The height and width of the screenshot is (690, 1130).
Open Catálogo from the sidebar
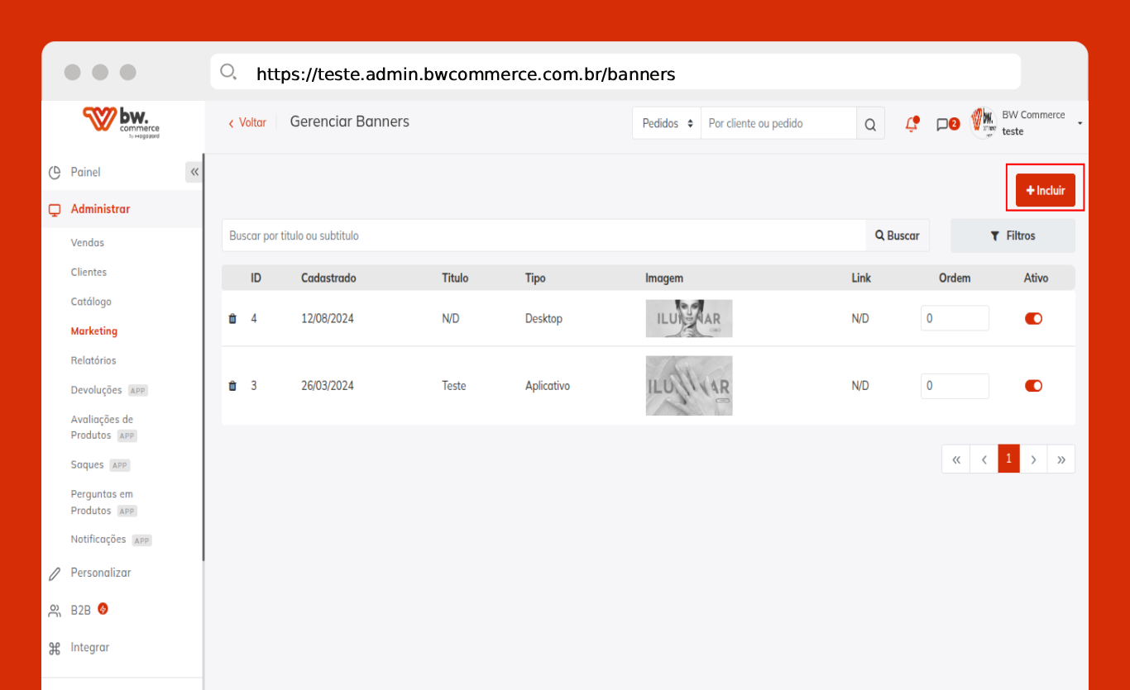91,302
